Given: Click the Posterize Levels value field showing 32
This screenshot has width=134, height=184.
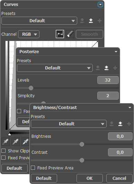Looking at the screenshot, I should (108, 80).
